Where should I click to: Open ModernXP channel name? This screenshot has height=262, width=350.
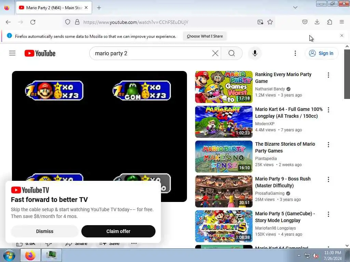coord(265,123)
